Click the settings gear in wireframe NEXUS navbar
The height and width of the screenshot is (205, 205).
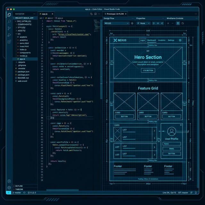click(x=180, y=40)
